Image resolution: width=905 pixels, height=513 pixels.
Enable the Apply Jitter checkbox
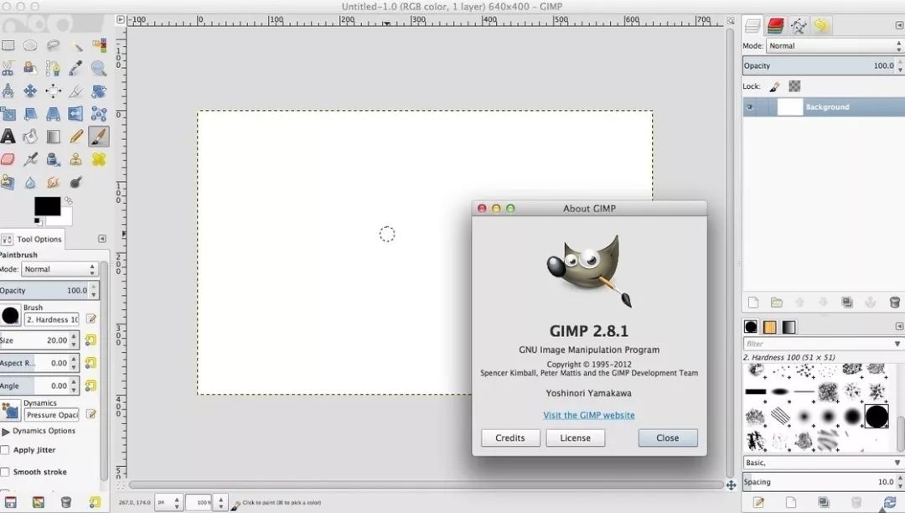pos(5,450)
